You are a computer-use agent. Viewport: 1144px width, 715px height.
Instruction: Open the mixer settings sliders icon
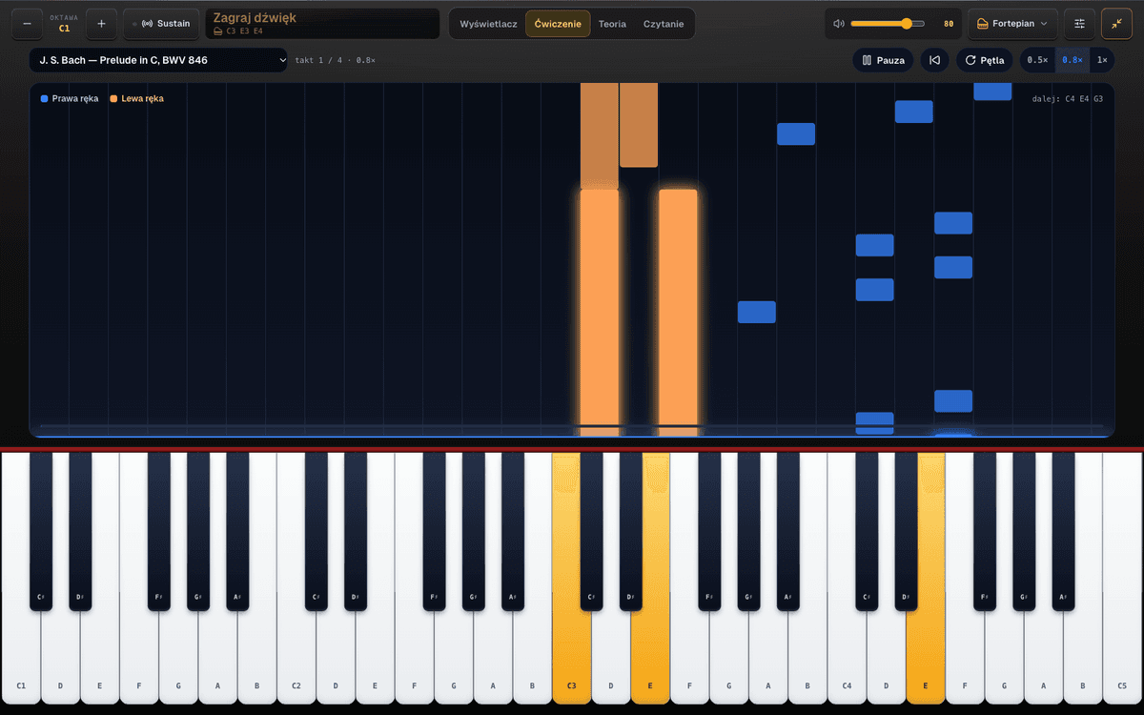(x=1079, y=24)
